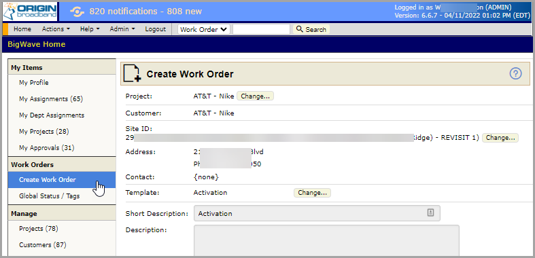Click Change button next to Template
The width and height of the screenshot is (535, 258).
tap(312, 193)
